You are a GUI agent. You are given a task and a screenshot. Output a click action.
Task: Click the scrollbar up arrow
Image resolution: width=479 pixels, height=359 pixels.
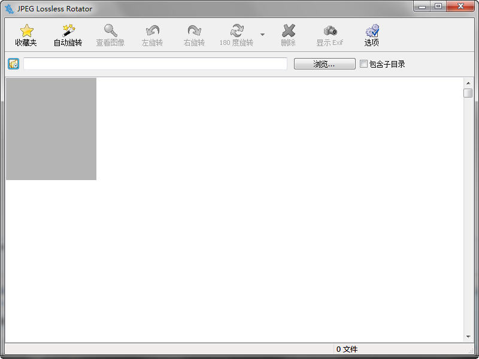pos(468,83)
